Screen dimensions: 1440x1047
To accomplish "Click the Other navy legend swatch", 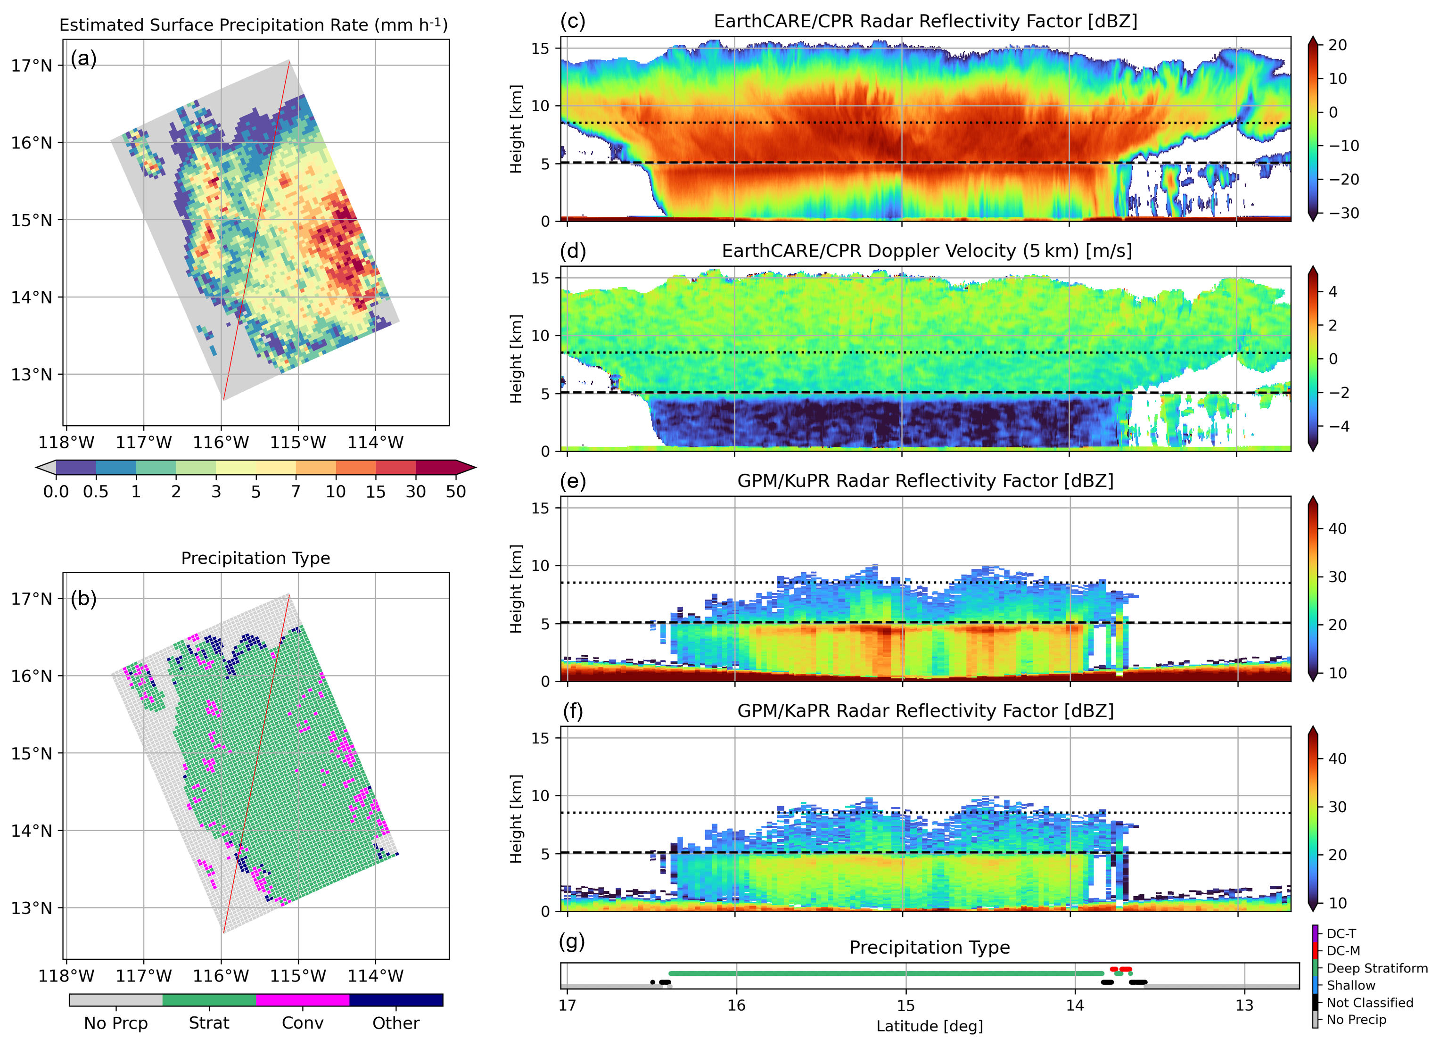I will pyautogui.click(x=395, y=1000).
